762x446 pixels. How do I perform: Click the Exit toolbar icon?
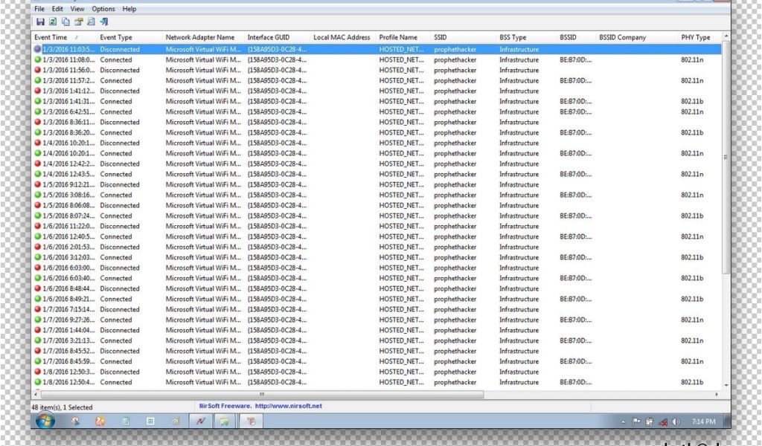(104, 22)
